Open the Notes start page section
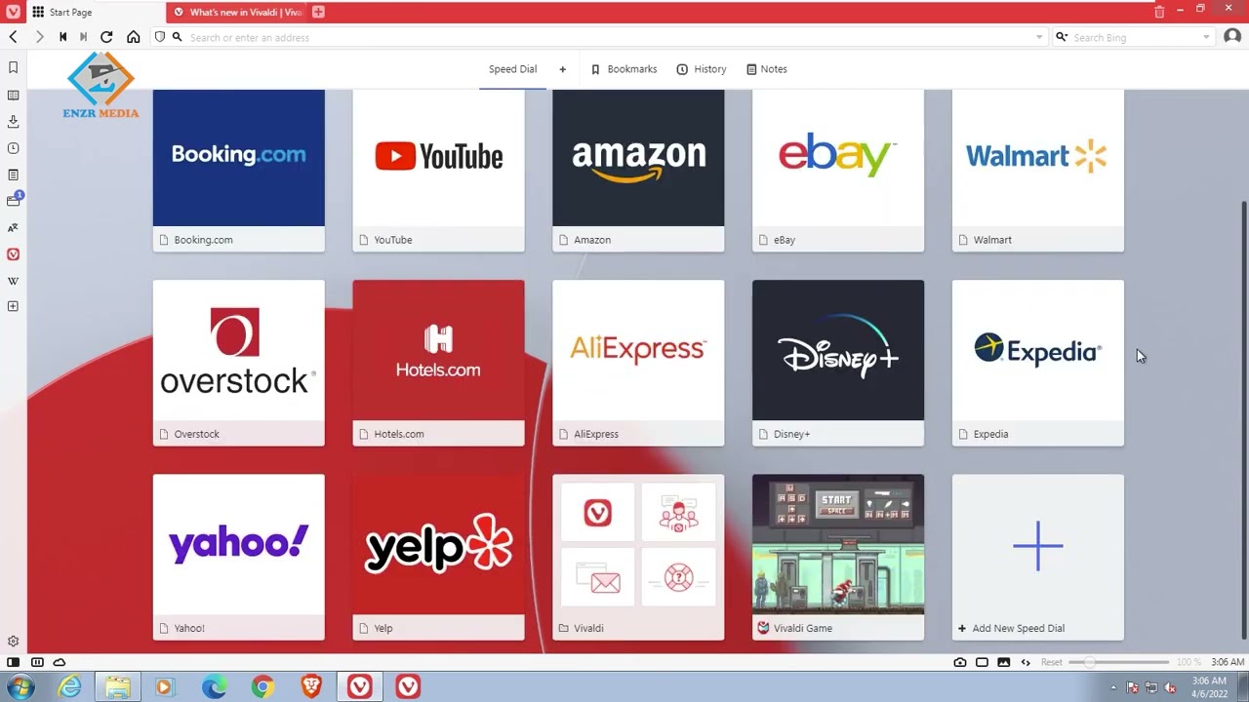This screenshot has width=1249, height=702. tap(767, 69)
